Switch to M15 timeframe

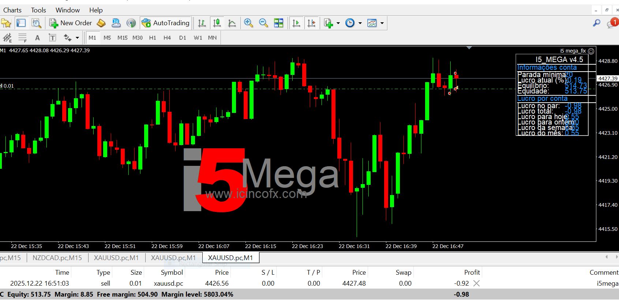[123, 38]
